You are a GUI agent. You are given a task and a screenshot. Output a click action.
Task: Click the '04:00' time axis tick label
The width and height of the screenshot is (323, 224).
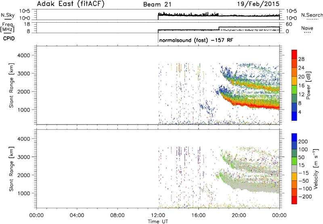tap(77, 216)
